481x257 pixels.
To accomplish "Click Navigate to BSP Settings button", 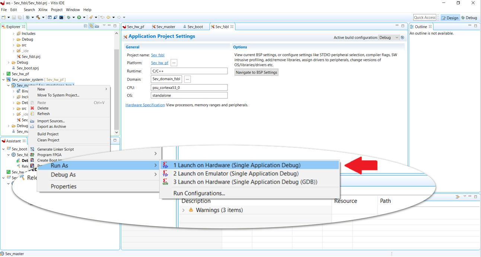I will [x=256, y=72].
